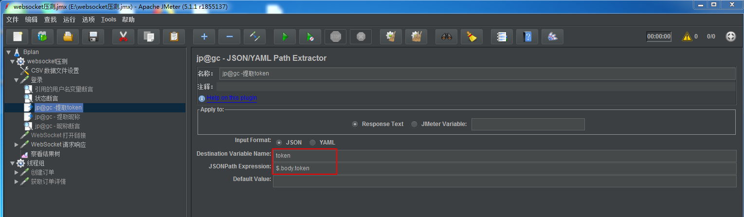The width and height of the screenshot is (744, 217).
Task: Click the remote engines status icon
Action: (730, 36)
